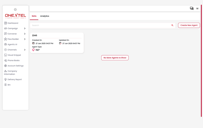The image size is (203, 128).
Task: Open the Dashboard icon in sidebar
Action: 6,23
